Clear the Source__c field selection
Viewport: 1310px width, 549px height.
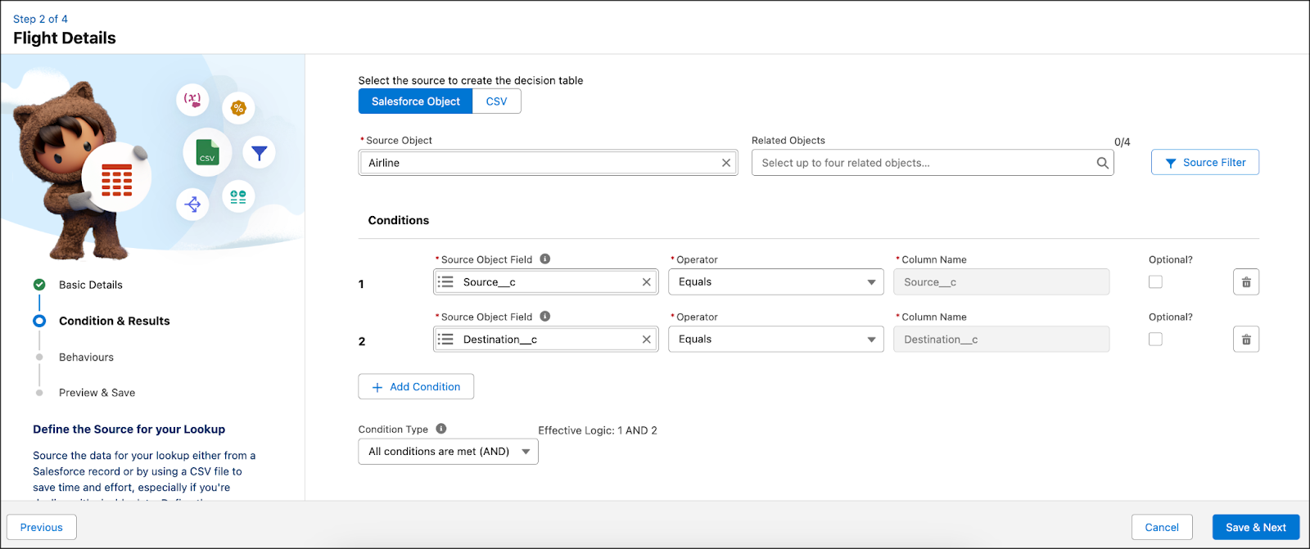(647, 282)
